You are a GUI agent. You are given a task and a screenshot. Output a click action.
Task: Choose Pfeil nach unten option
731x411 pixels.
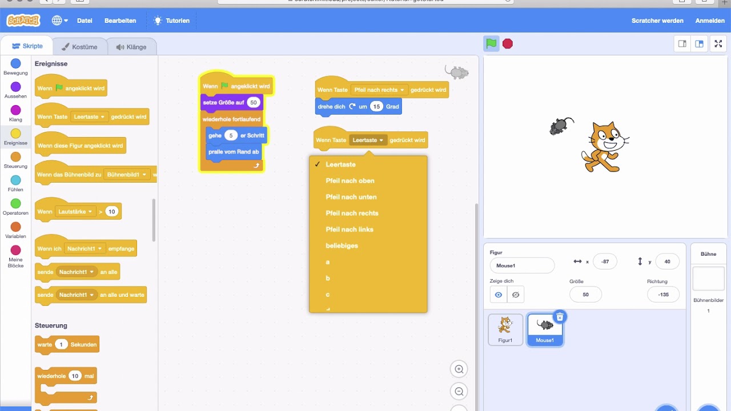tap(368, 197)
